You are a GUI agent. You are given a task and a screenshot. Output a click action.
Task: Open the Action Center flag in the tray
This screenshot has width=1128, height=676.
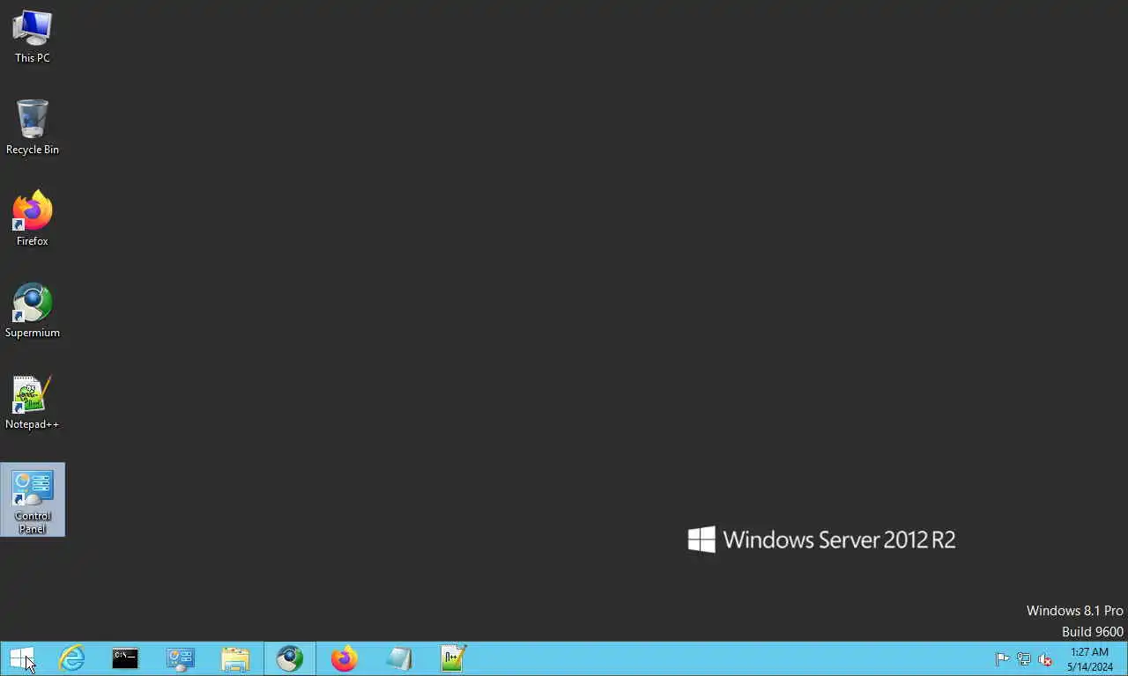tap(1002, 659)
